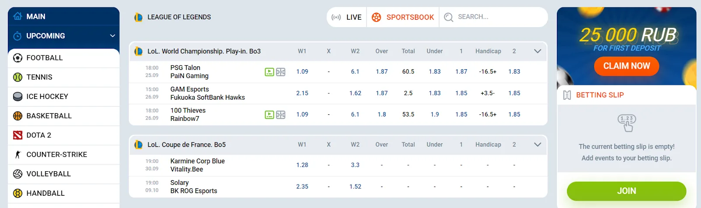The width and height of the screenshot is (701, 208).
Task: Open statistics icon for 100 Thieves match
Action: (x=281, y=115)
